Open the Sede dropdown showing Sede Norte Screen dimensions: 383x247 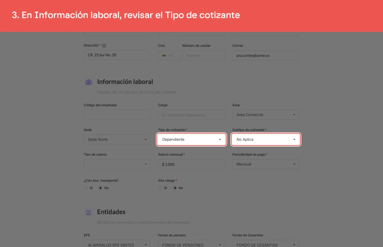(x=117, y=139)
